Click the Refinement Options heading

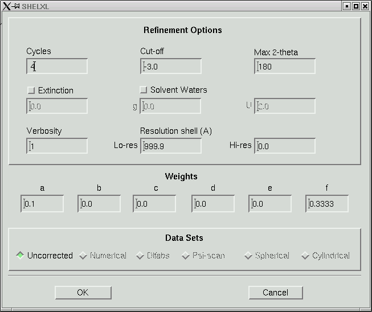pyautogui.click(x=183, y=30)
